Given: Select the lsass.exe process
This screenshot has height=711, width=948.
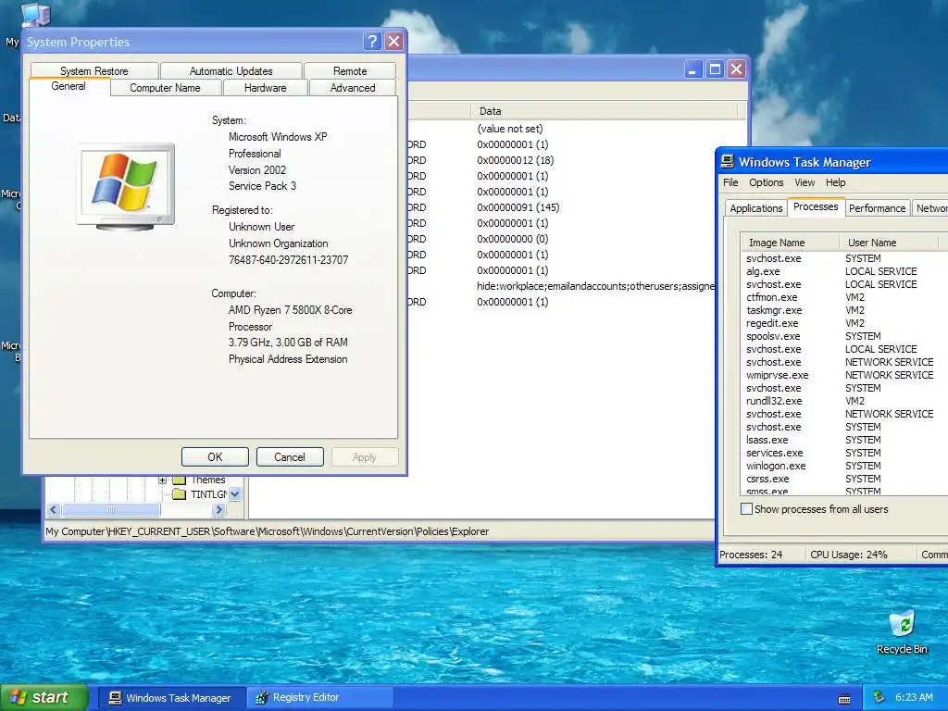Looking at the screenshot, I should [767, 440].
